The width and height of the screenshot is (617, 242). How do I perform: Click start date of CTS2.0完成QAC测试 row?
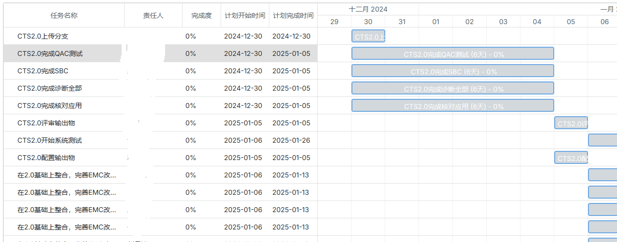[x=243, y=54]
